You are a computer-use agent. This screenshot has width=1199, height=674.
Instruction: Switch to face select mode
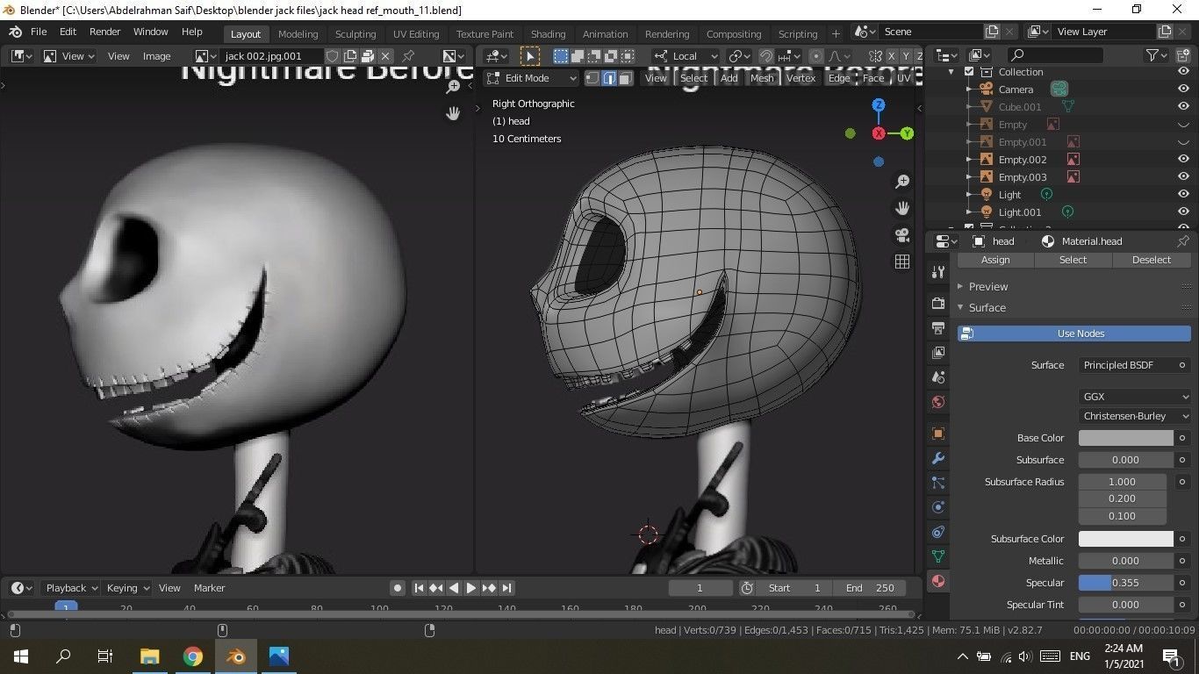pos(625,78)
